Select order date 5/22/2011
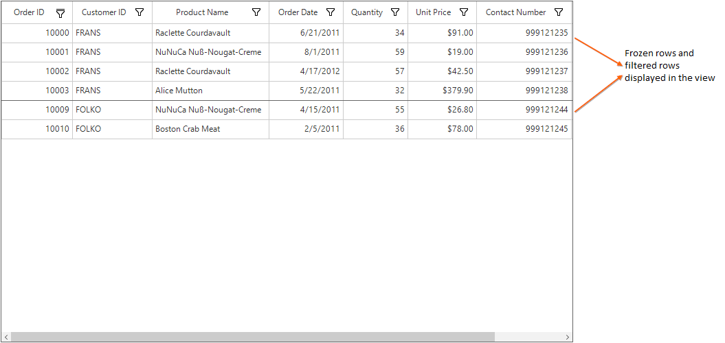Image resolution: width=725 pixels, height=343 pixels. [306, 91]
